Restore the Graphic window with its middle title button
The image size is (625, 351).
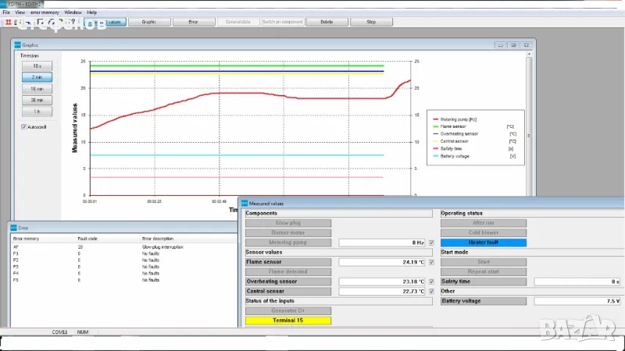coord(514,45)
